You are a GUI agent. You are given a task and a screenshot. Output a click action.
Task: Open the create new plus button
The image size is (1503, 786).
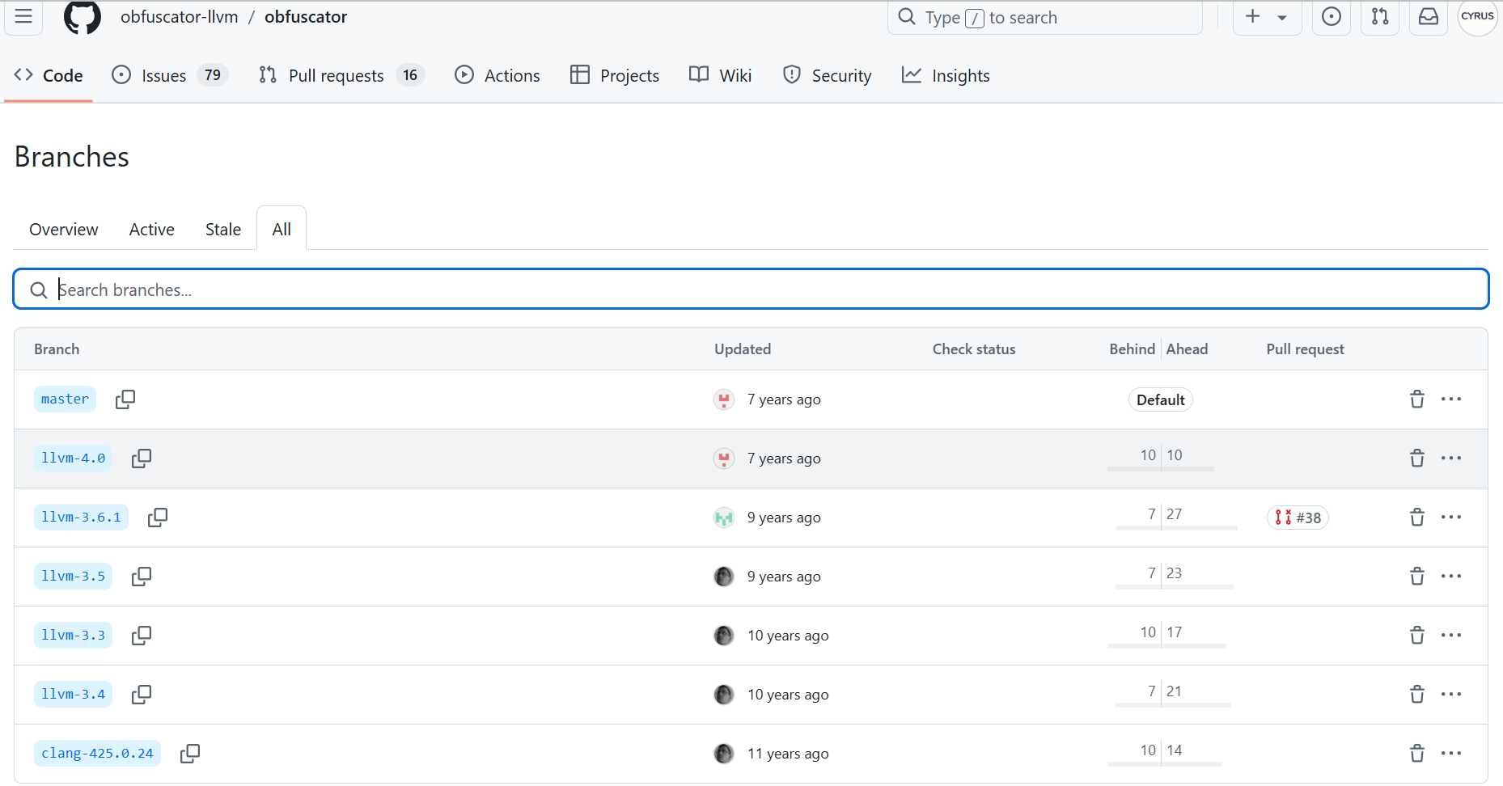(x=1252, y=16)
